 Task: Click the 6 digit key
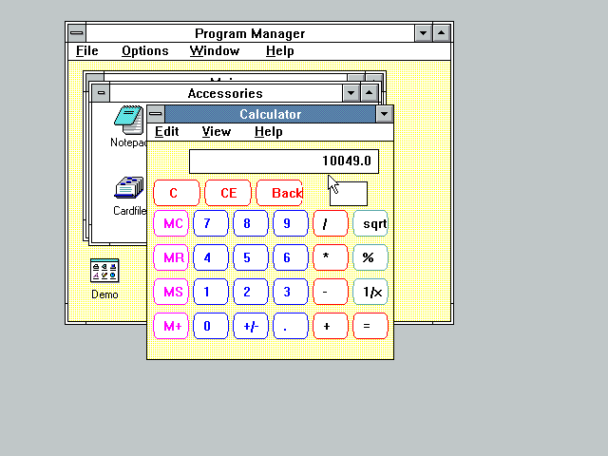pos(291,257)
